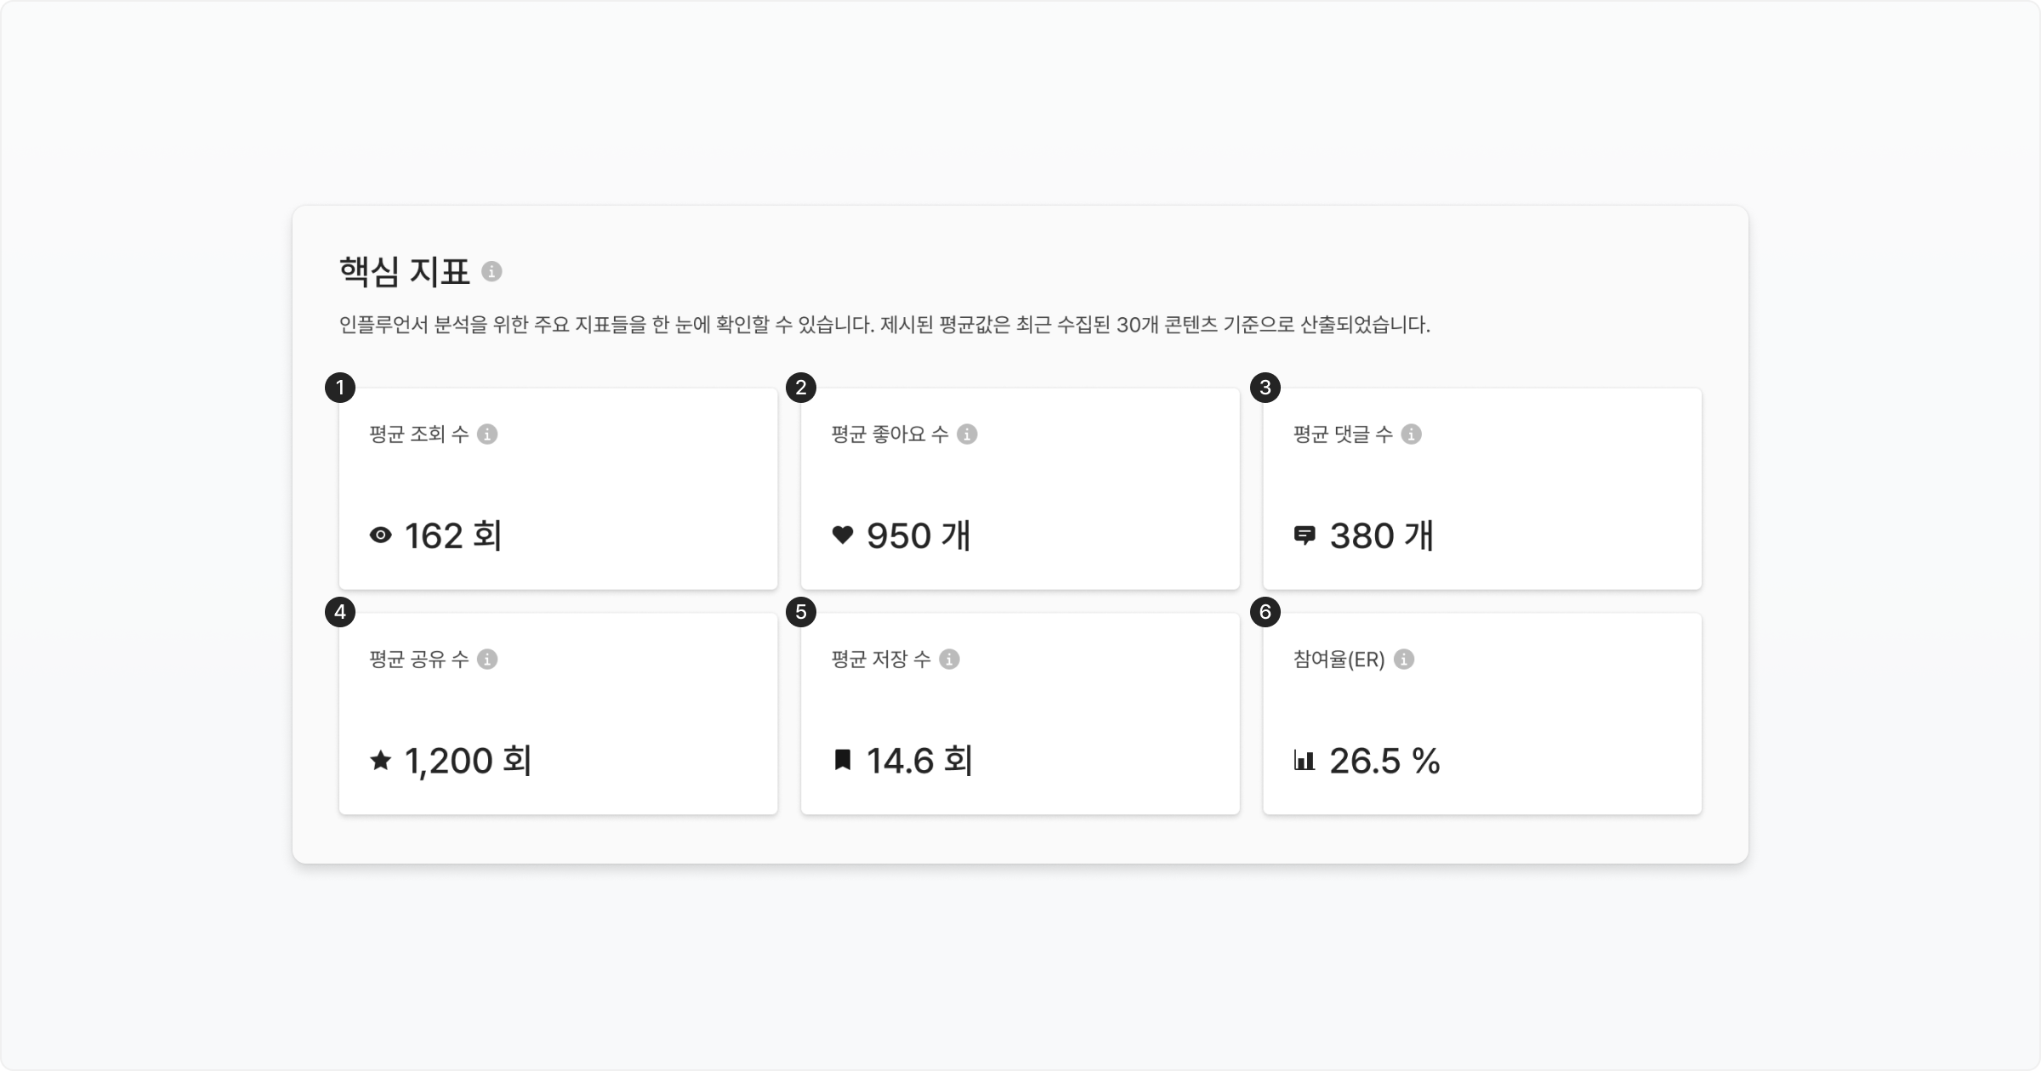Select the bookmark icon beside 14.6 회
The height and width of the screenshot is (1071, 2041).
coord(842,761)
